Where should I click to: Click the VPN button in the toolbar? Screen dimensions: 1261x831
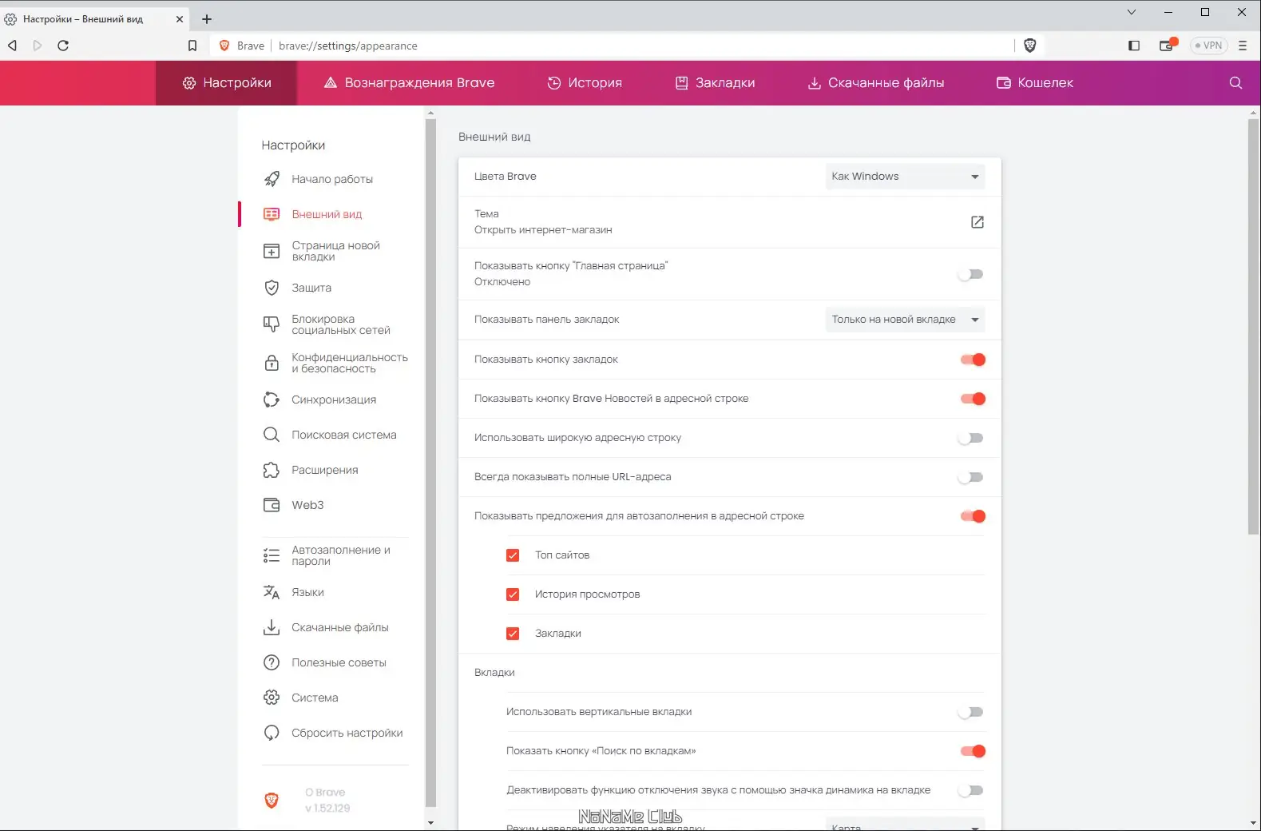coord(1208,46)
